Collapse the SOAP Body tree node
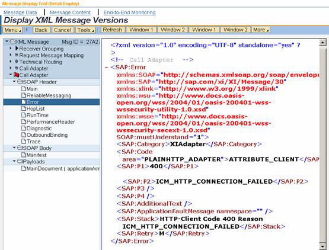Screen dimensions: 329x250 click(14, 148)
